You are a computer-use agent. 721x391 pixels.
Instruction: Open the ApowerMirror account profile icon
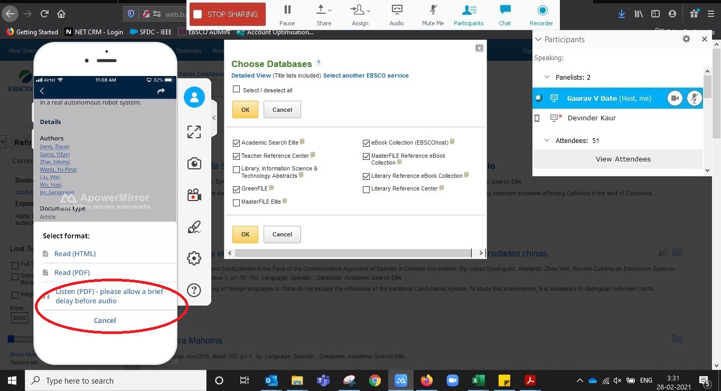coord(194,98)
